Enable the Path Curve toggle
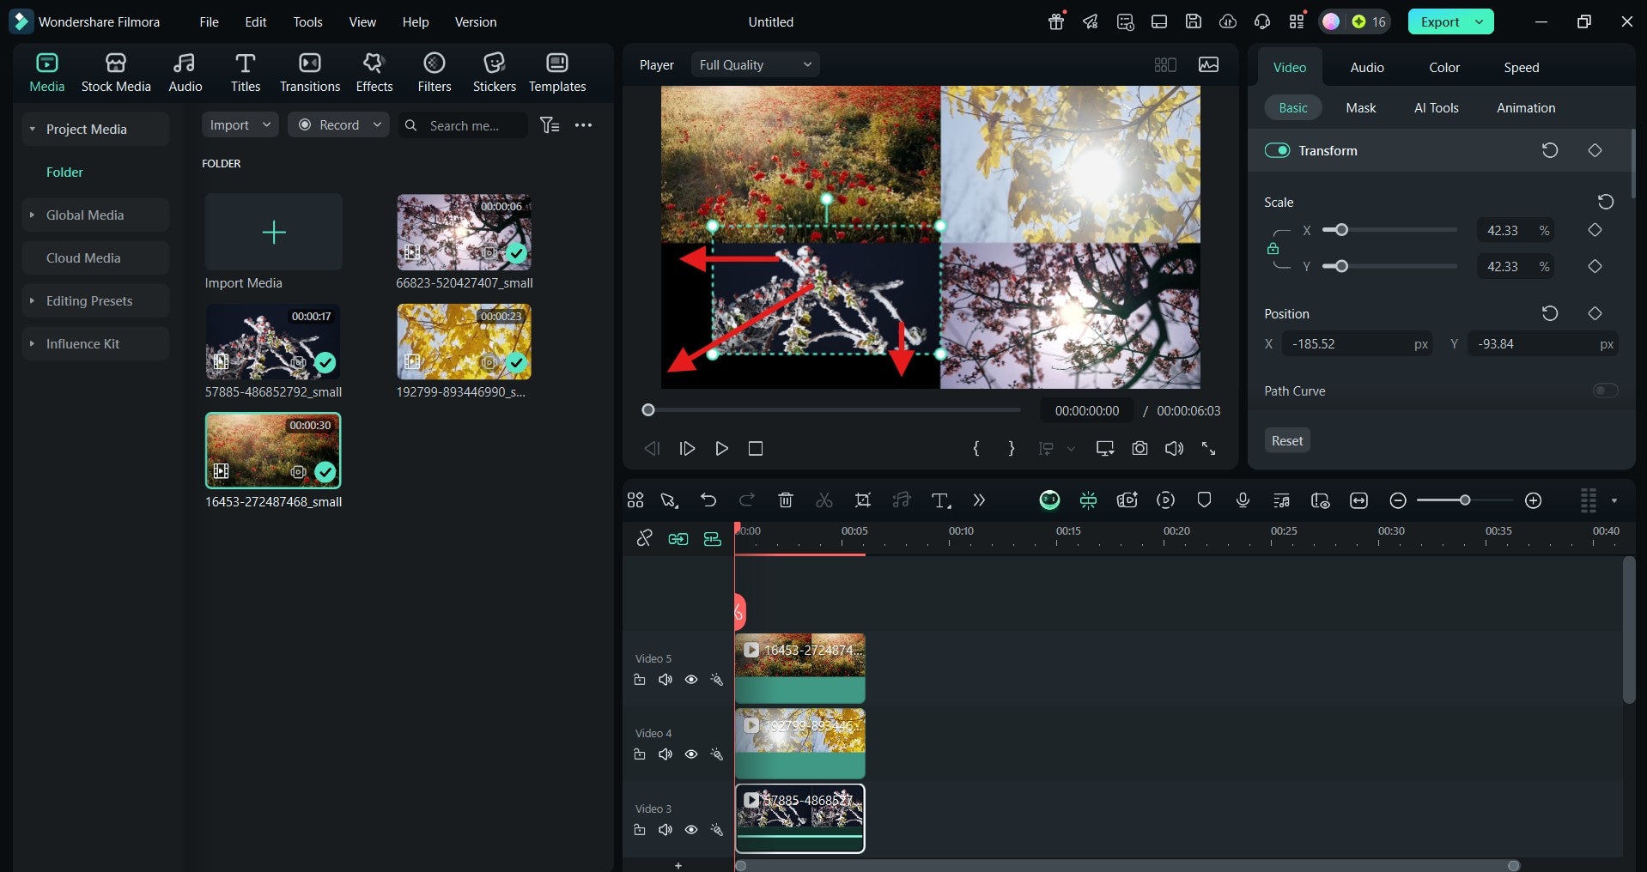 (x=1605, y=391)
